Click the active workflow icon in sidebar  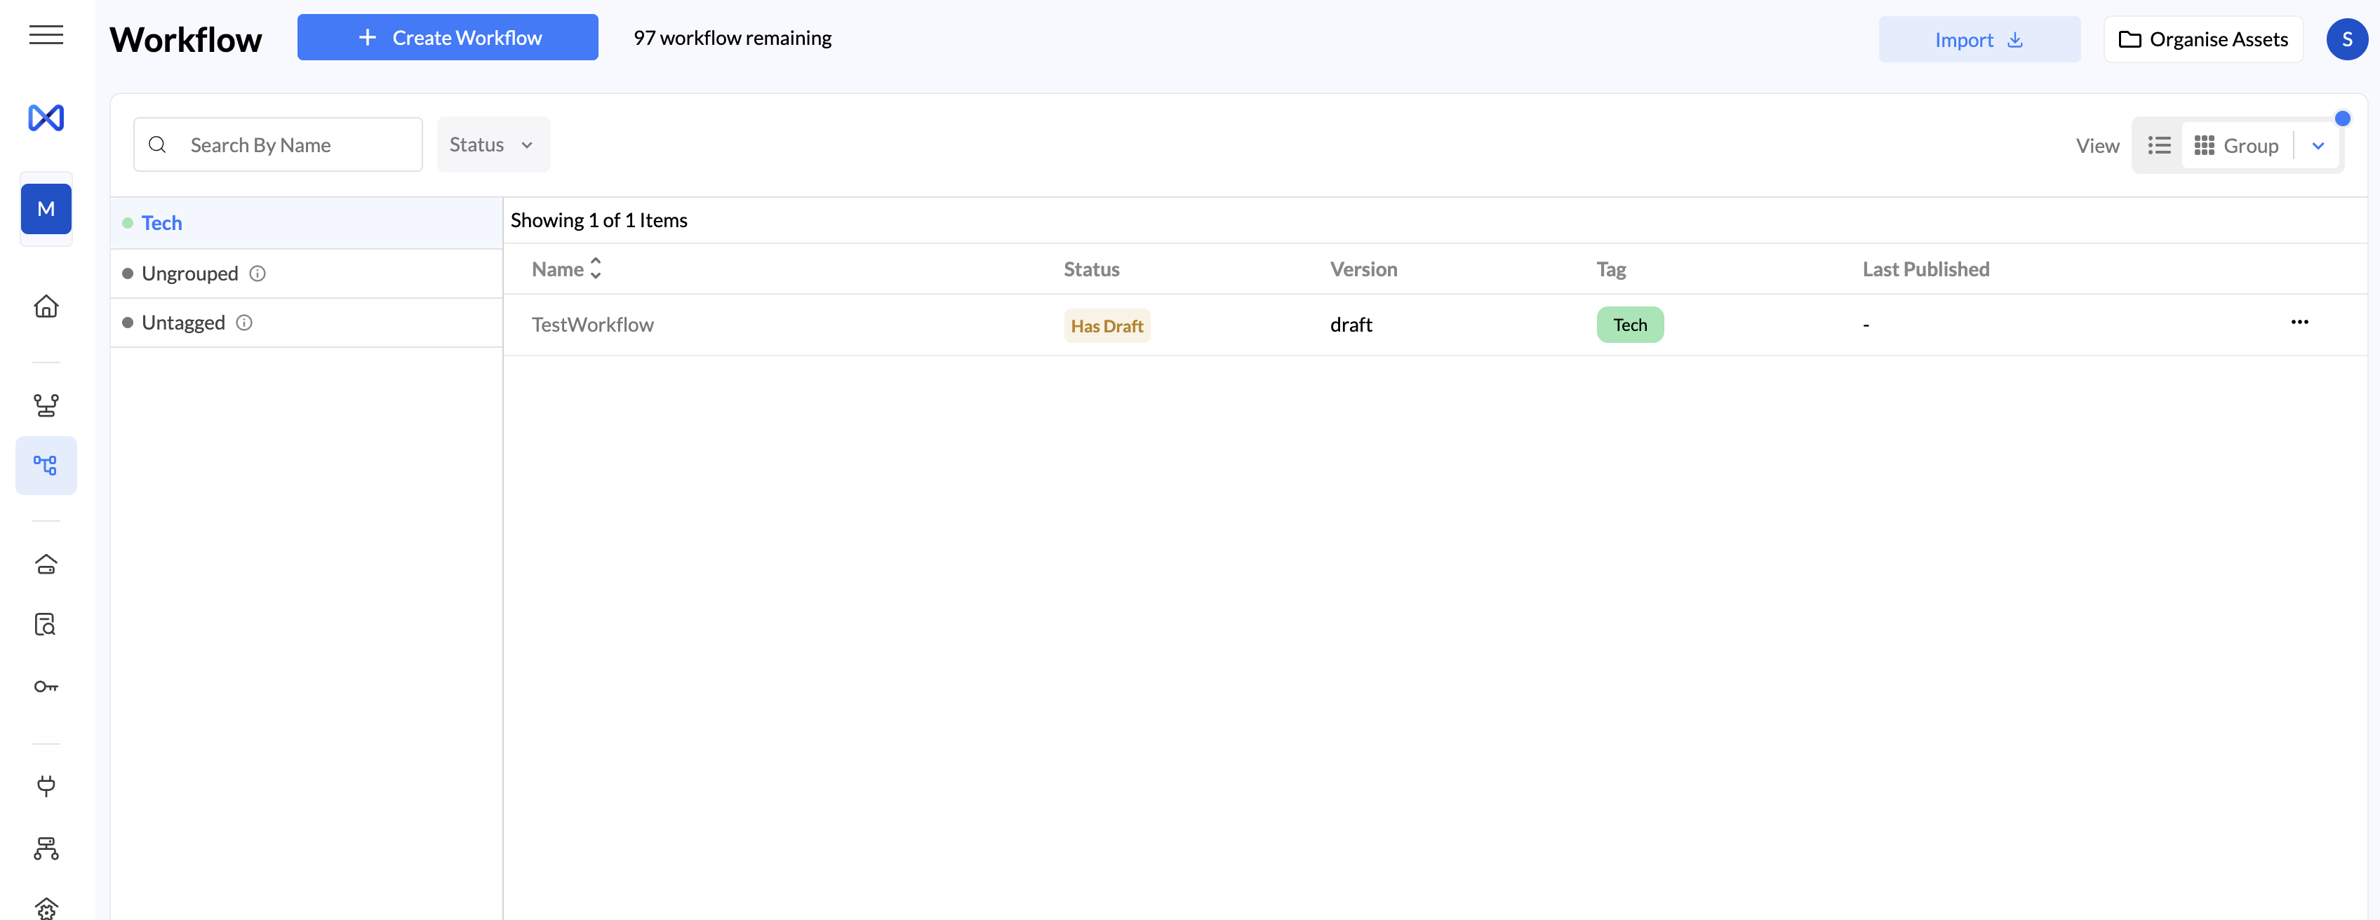46,465
